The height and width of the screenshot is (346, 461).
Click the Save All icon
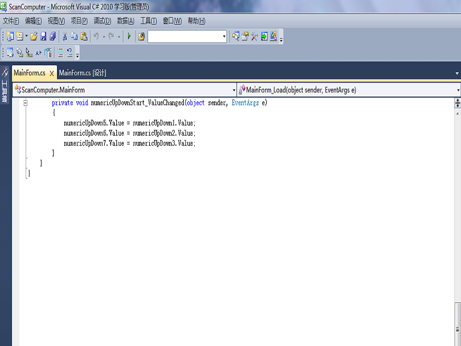tap(52, 36)
